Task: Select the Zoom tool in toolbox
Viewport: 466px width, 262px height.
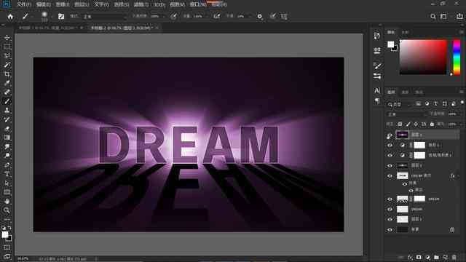Action: coord(7,210)
